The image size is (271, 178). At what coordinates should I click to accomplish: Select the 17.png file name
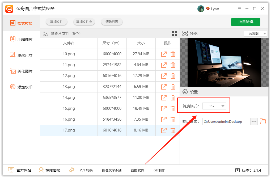pos(69,130)
